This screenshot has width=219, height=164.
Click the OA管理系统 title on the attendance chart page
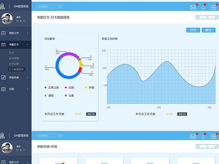[x=21, y=6]
